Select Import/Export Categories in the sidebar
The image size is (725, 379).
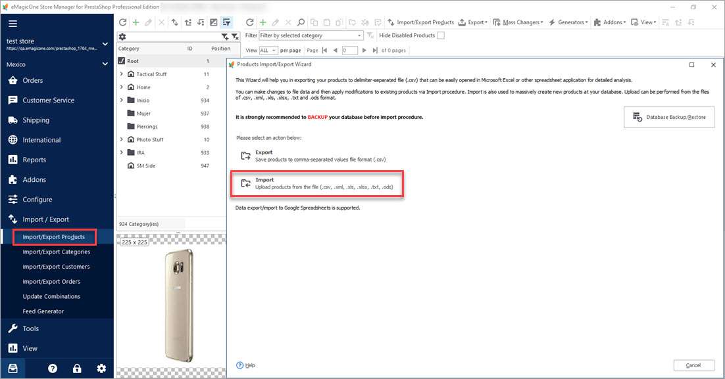pos(57,252)
